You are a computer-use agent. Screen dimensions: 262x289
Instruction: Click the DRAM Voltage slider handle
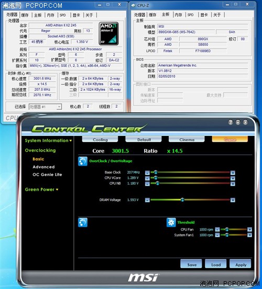click(x=182, y=200)
